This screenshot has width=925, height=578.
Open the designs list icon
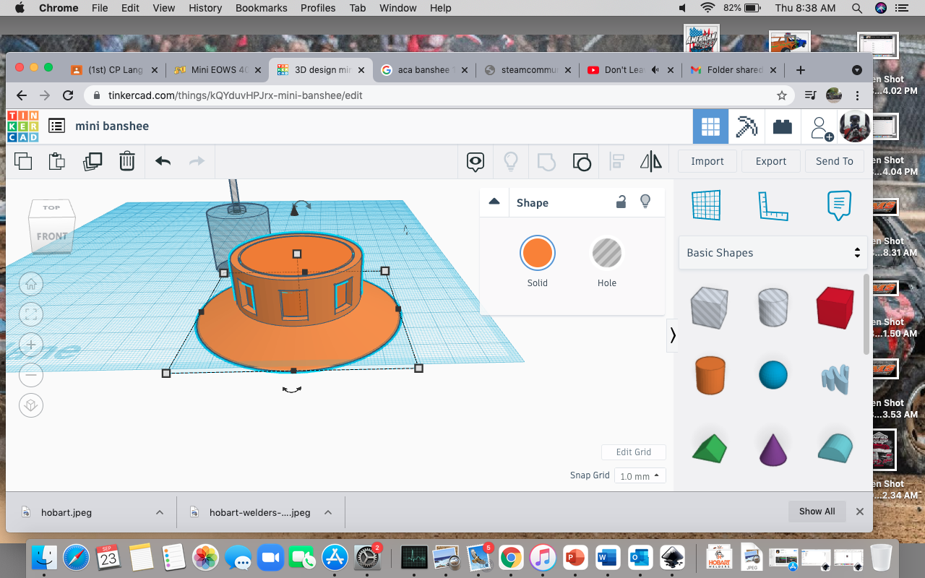[x=56, y=126]
